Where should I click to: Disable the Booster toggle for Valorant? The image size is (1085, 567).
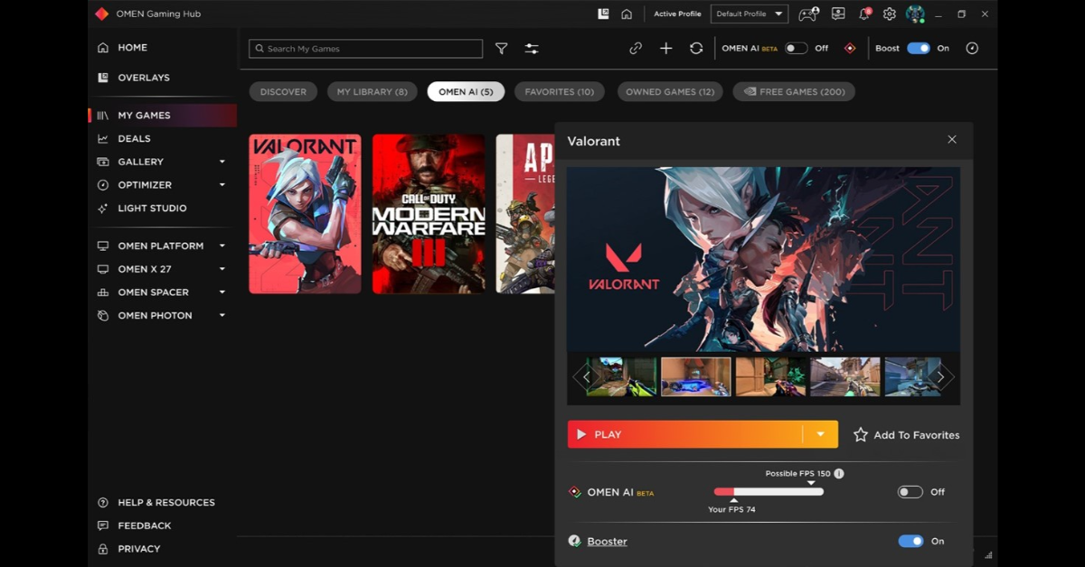click(x=910, y=542)
